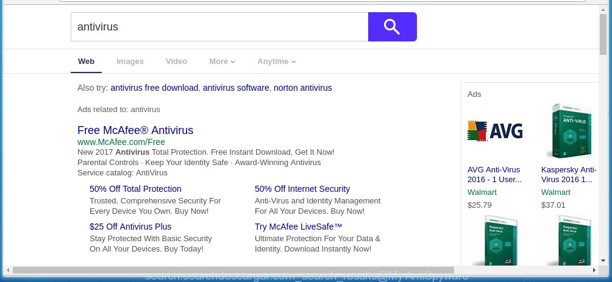This screenshot has width=612, height=282.
Task: Switch to the Web tab
Action: (87, 62)
